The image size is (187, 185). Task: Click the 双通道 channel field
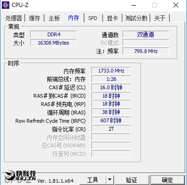[x=146, y=35]
